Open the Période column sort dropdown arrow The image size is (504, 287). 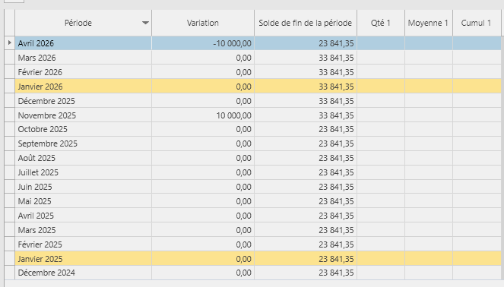point(146,23)
